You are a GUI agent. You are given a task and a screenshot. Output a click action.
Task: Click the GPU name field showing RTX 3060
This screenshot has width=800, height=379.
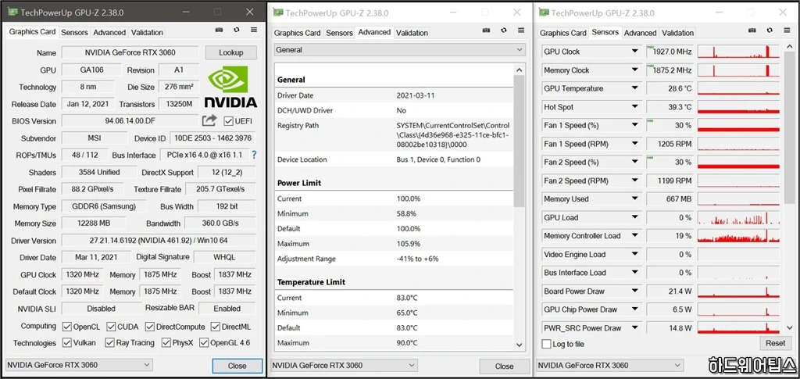[130, 52]
